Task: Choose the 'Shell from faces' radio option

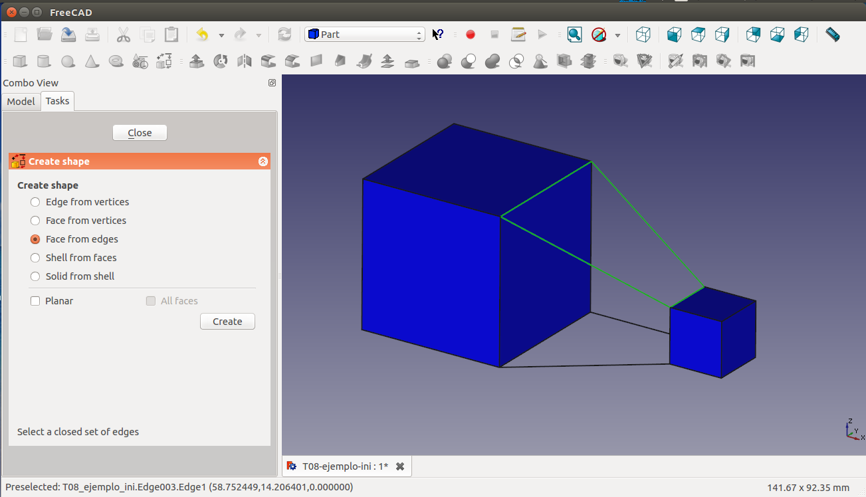Action: pos(35,258)
